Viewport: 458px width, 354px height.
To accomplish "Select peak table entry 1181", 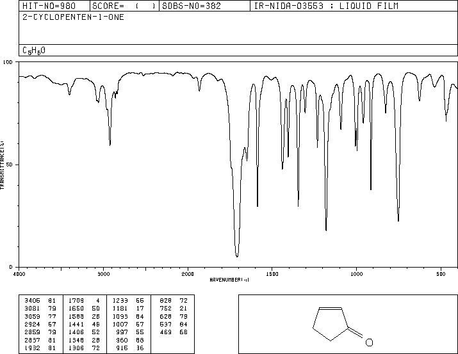I will 120,309.
